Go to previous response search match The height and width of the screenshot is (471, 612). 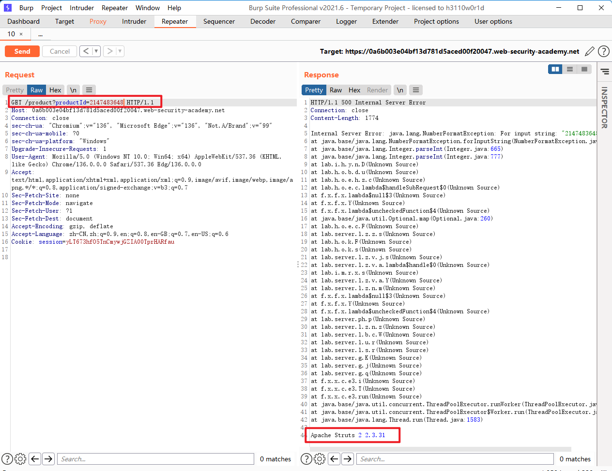tap(334, 459)
